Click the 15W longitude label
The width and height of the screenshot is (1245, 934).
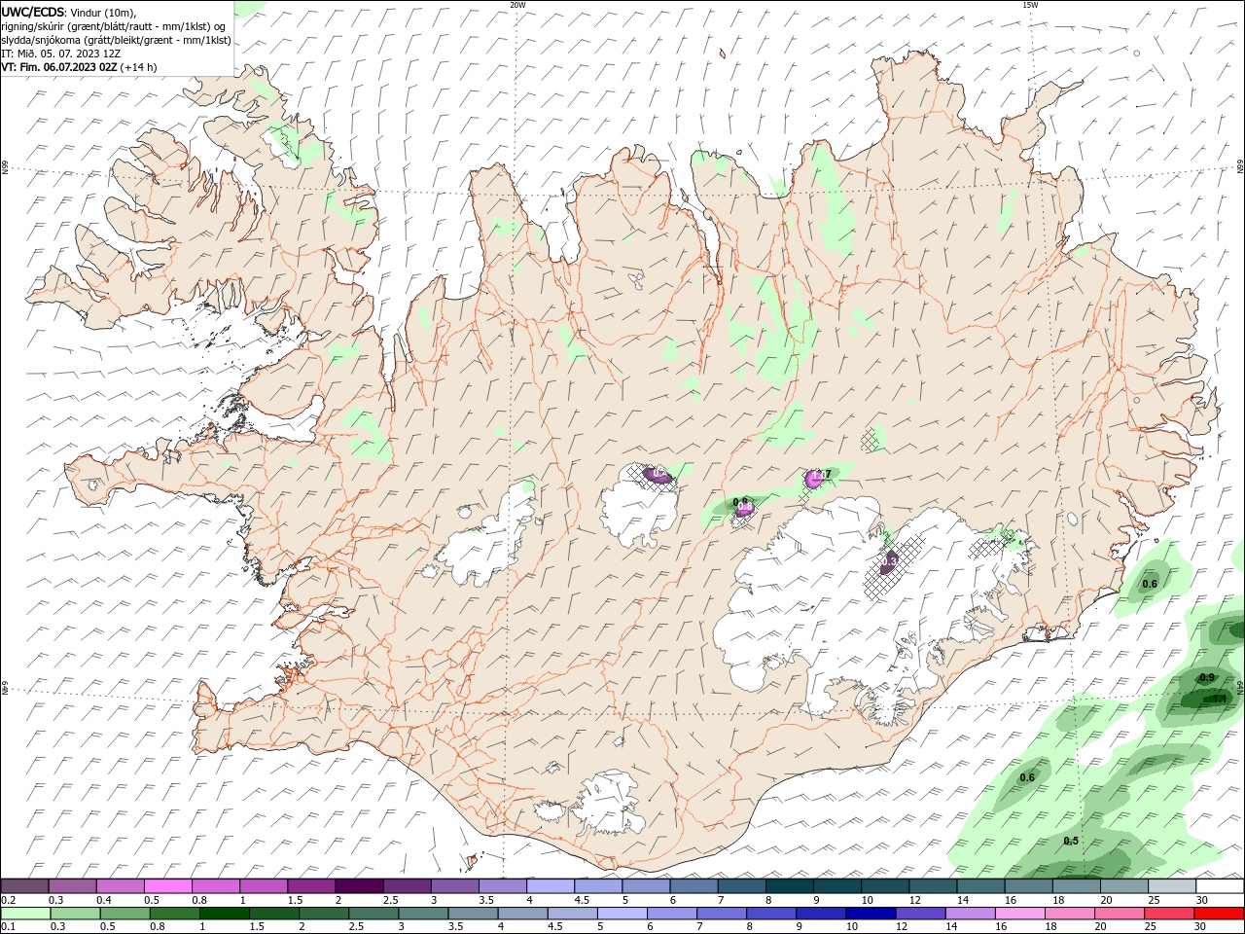[x=1030, y=4]
